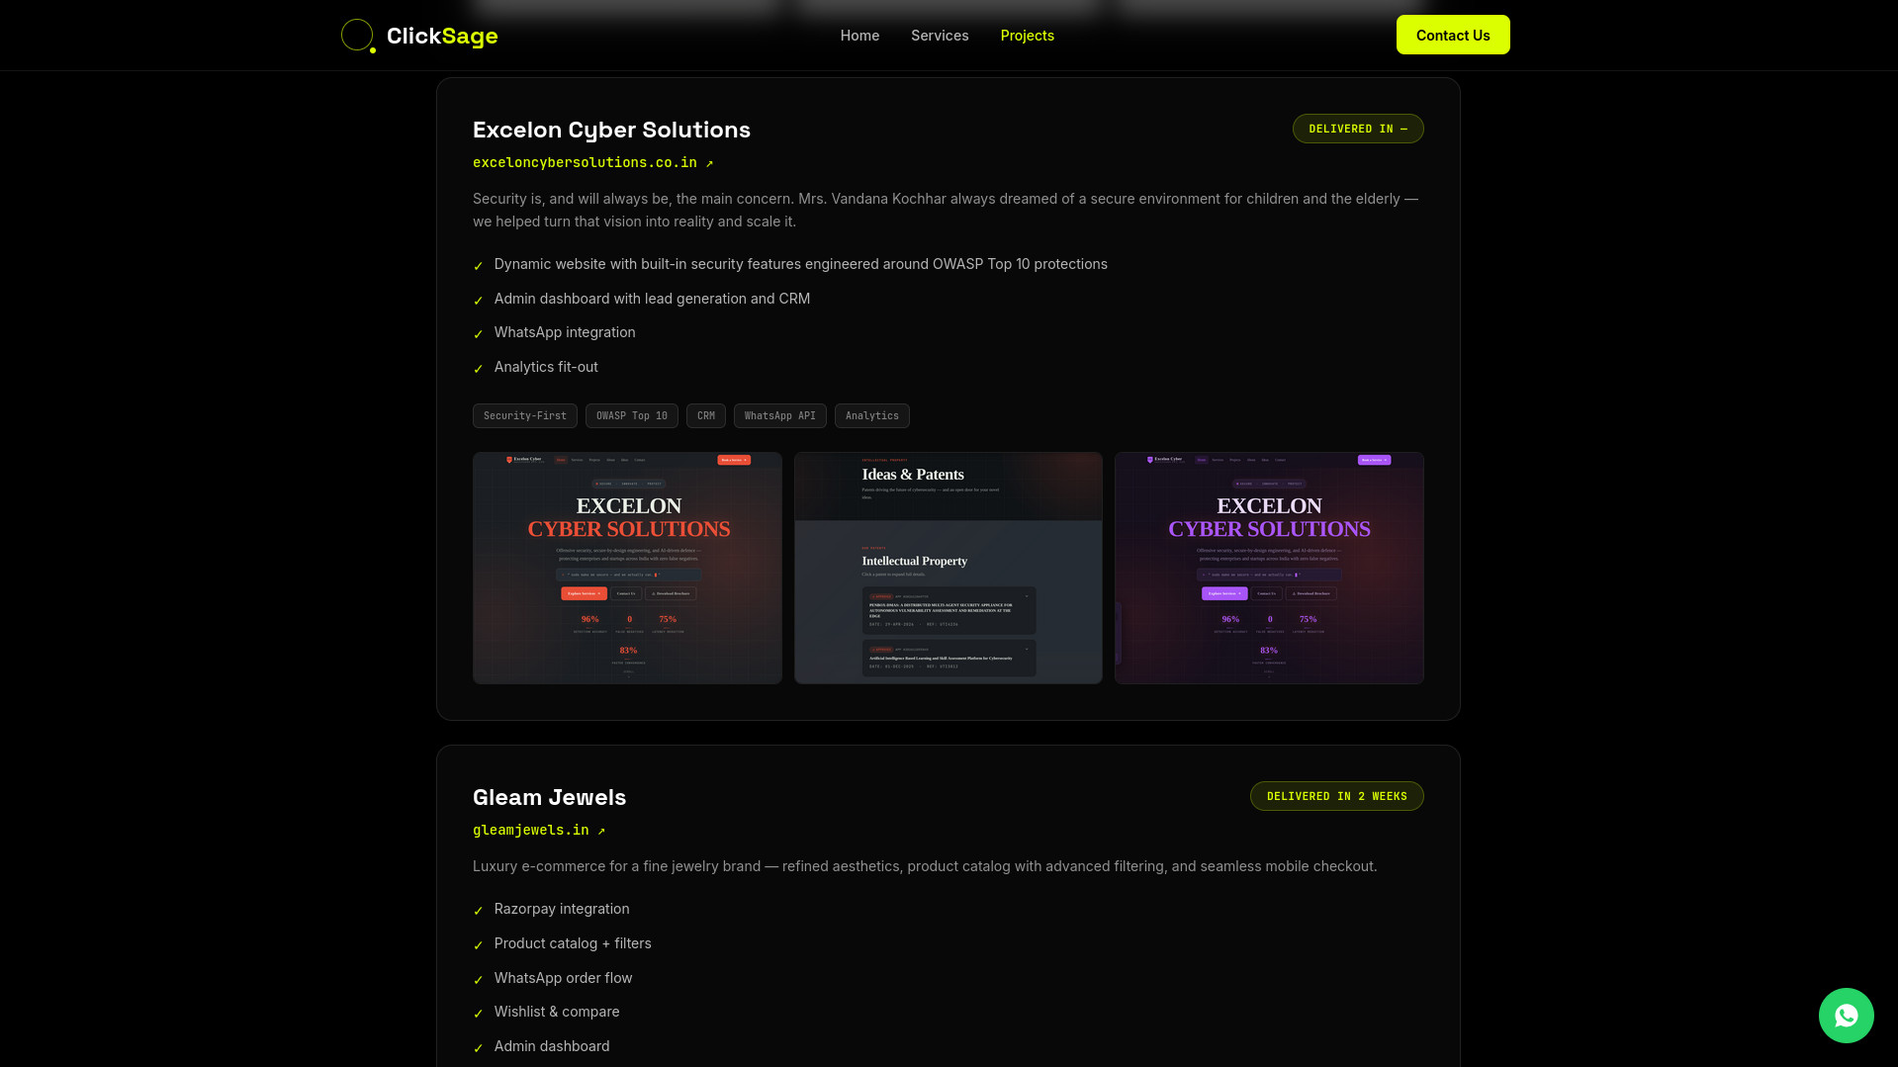Open the Services nav item
This screenshot has width=1898, height=1067.
pos(940,36)
